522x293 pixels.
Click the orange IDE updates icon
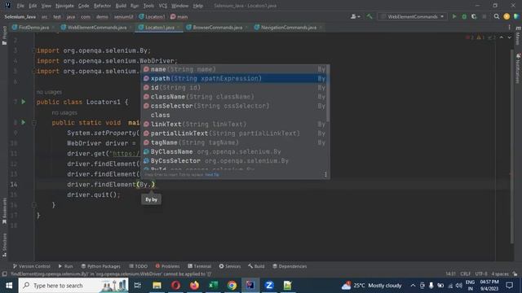coord(507,16)
